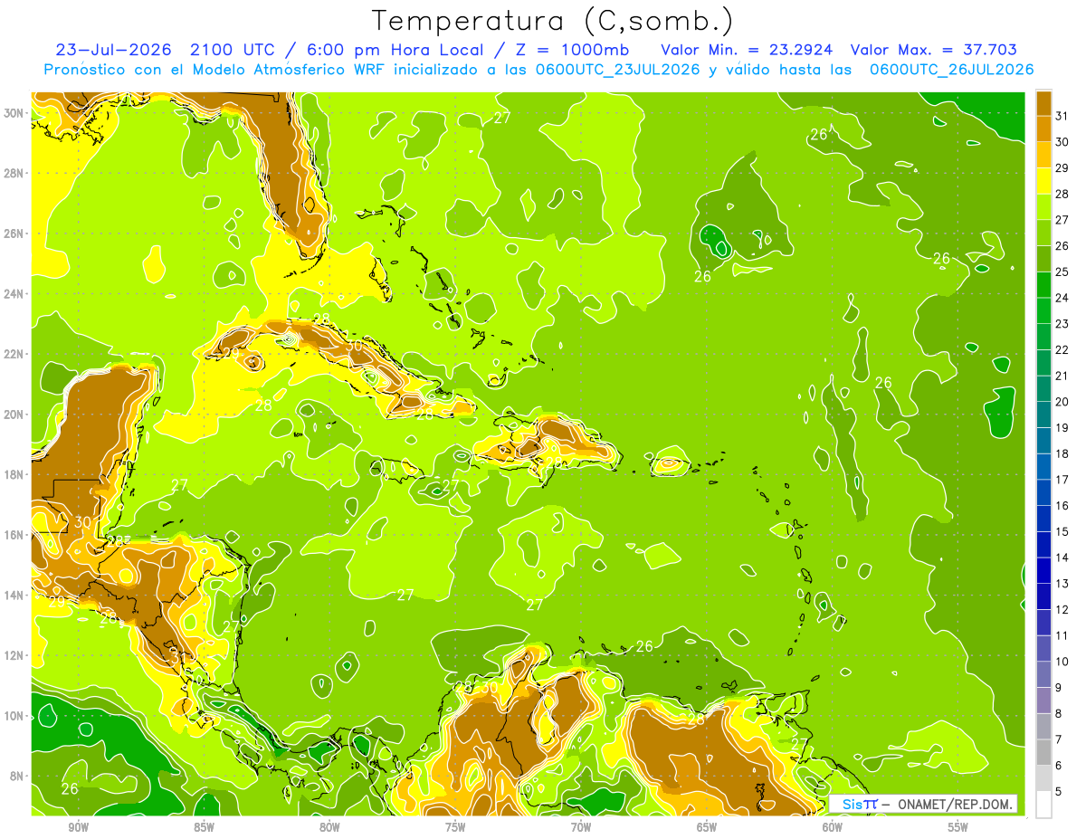The height and width of the screenshot is (839, 1086).
Task: Click the "22N" latitude label
Action: (x=15, y=354)
